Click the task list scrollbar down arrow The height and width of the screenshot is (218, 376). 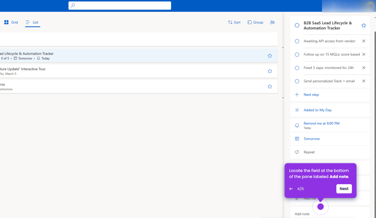click(x=283, y=98)
